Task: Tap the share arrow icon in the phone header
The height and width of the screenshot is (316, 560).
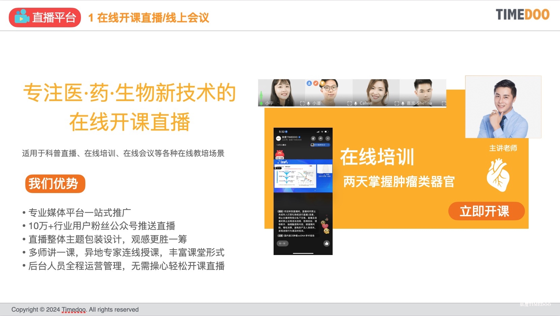Action: (320, 138)
